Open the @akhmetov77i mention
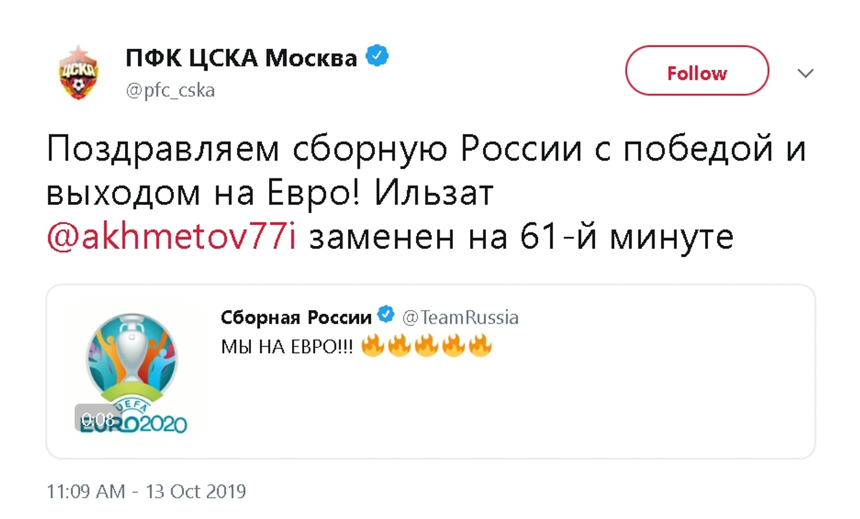 click(x=171, y=237)
